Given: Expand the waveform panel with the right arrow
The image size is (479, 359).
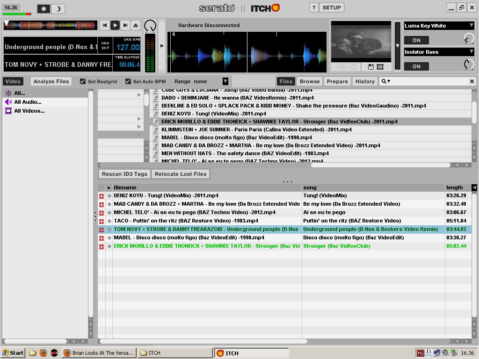Looking at the screenshot, I should (x=162, y=46).
